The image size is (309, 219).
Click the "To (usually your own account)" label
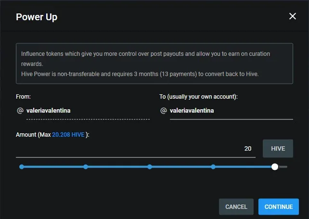pos(198,97)
